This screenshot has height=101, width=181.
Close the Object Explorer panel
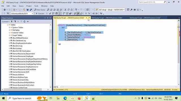tap(50, 18)
